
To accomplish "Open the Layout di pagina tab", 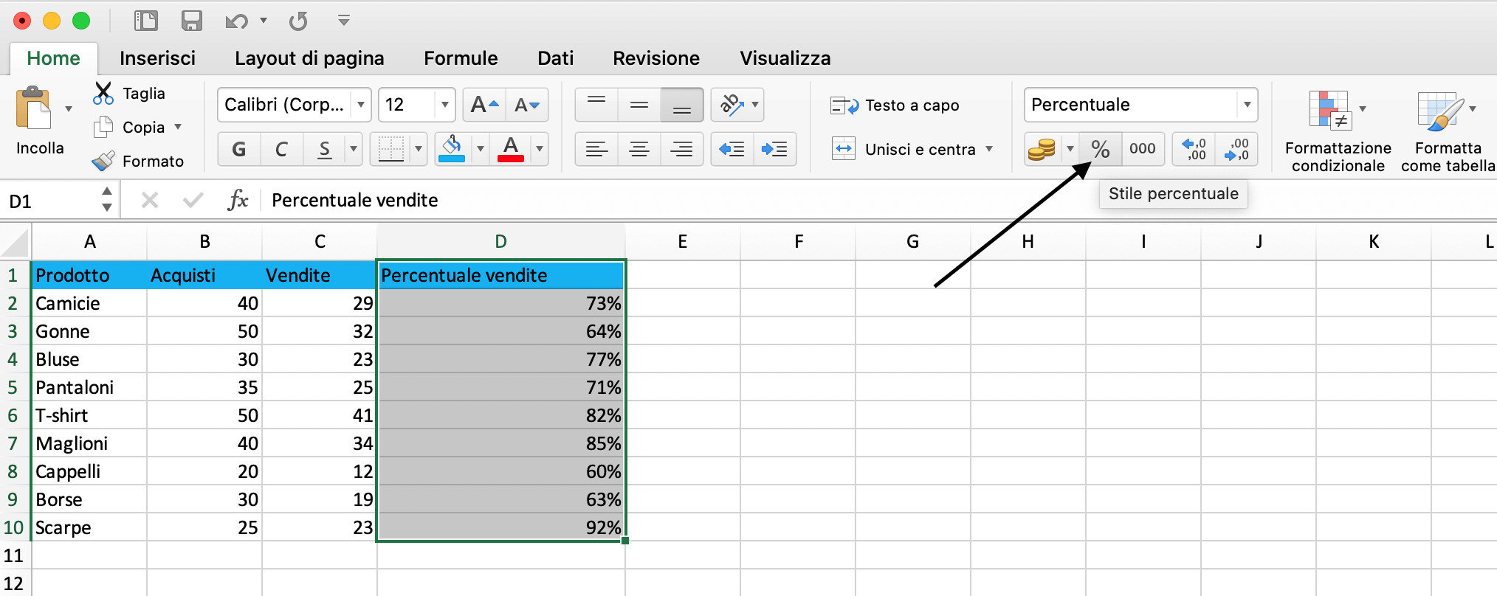I will point(309,58).
